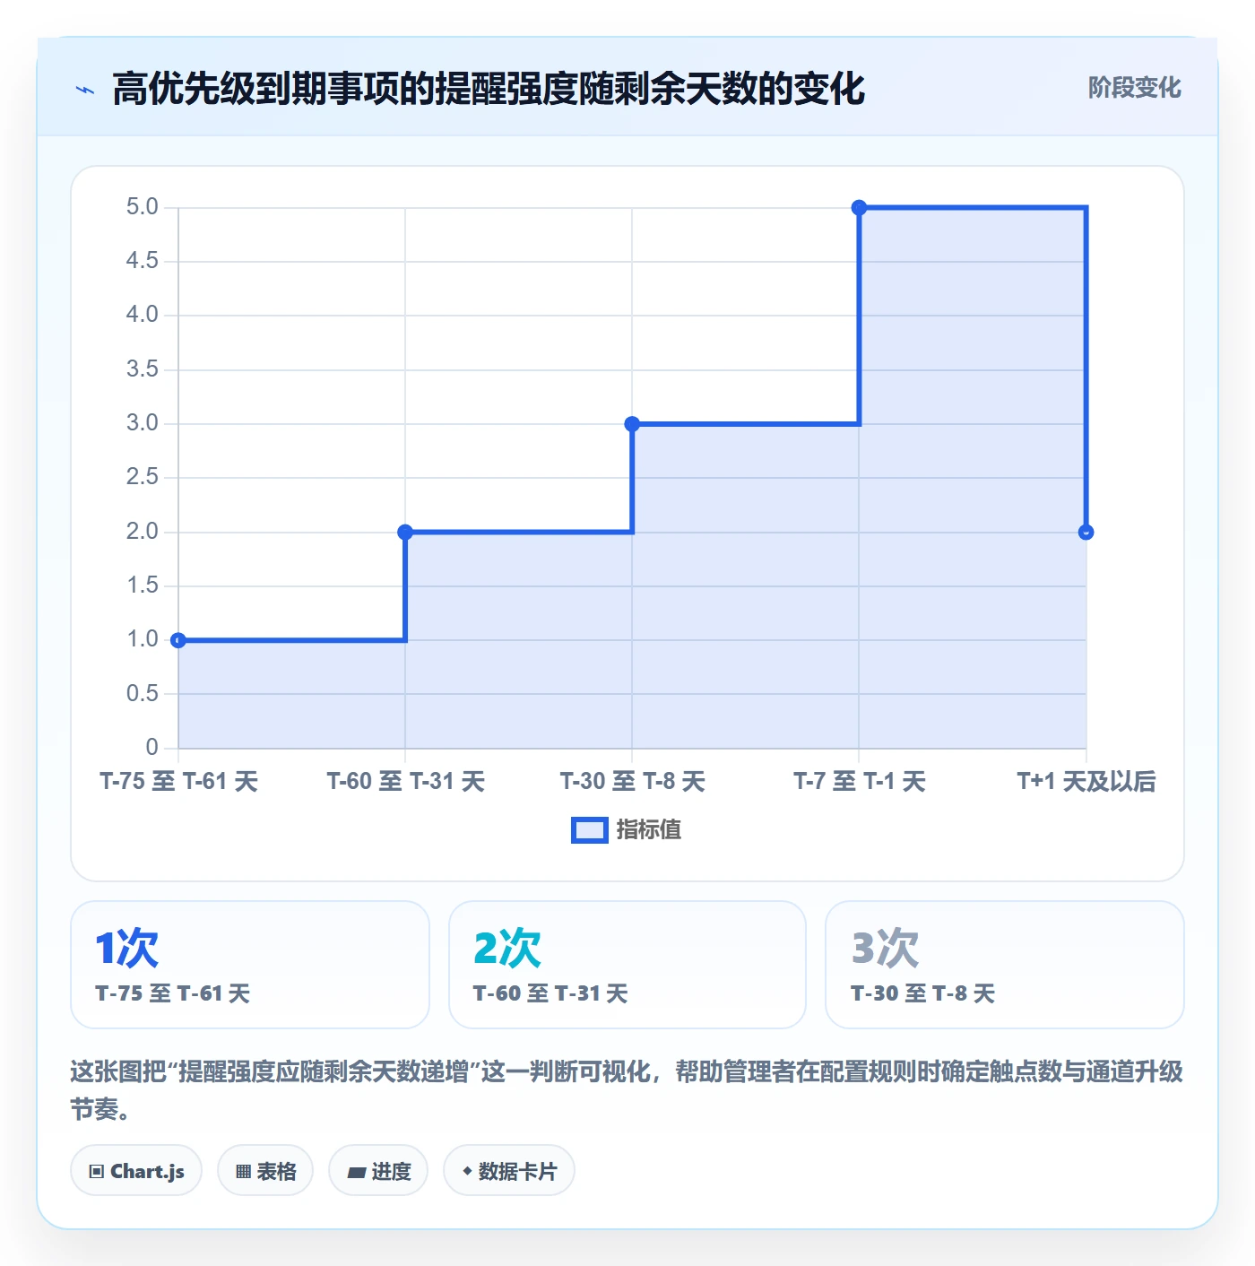The width and height of the screenshot is (1255, 1266).
Task: Open the 1次 data card
Action: point(250,965)
